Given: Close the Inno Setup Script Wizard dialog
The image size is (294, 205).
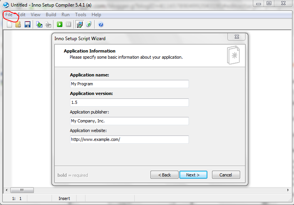Looking at the screenshot, I should click(x=237, y=37).
